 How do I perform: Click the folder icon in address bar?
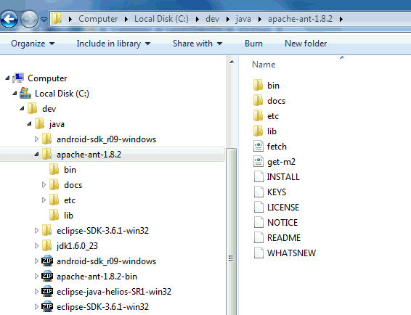click(57, 19)
